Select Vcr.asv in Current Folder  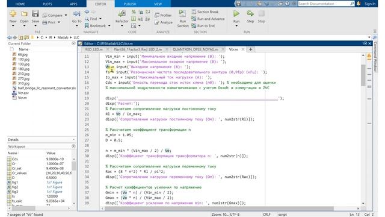pyautogui.click(x=23, y=93)
